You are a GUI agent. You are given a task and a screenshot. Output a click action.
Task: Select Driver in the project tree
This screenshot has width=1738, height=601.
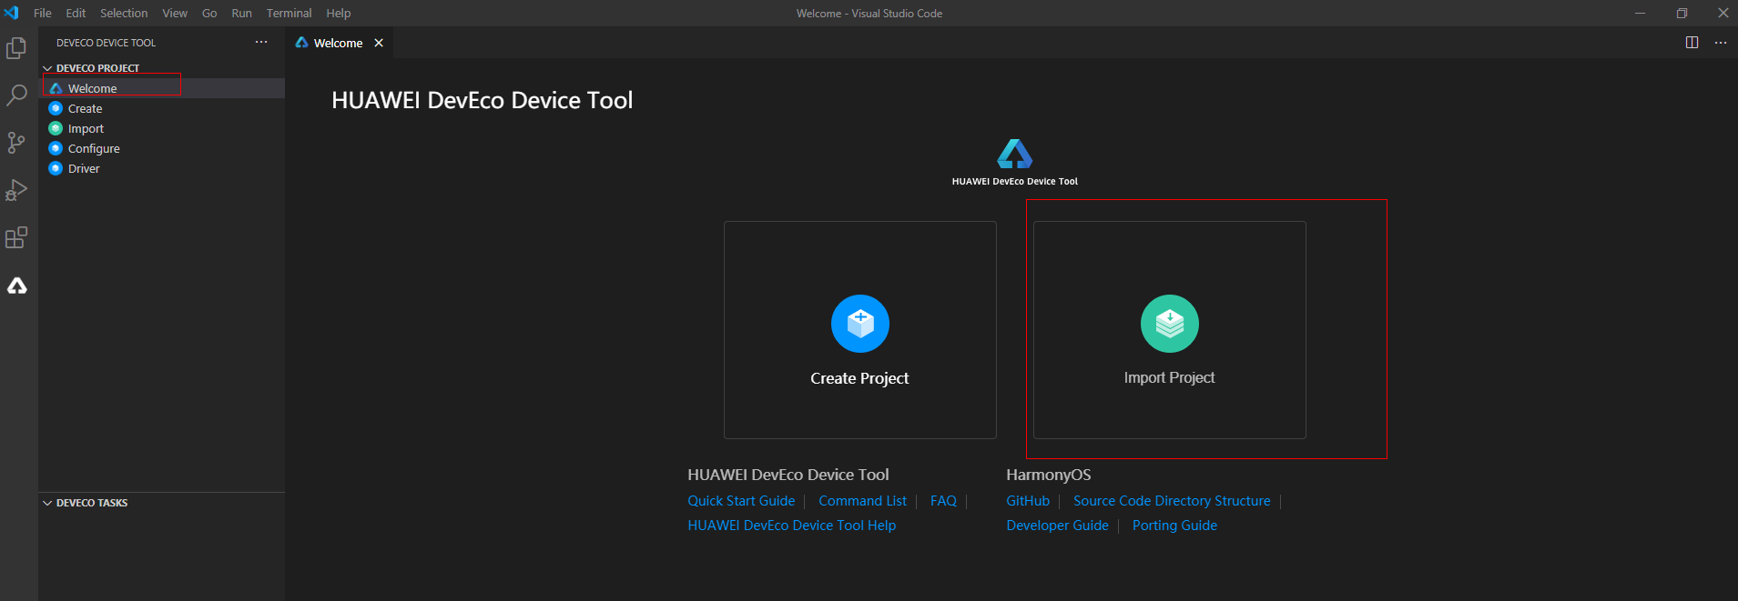click(84, 168)
